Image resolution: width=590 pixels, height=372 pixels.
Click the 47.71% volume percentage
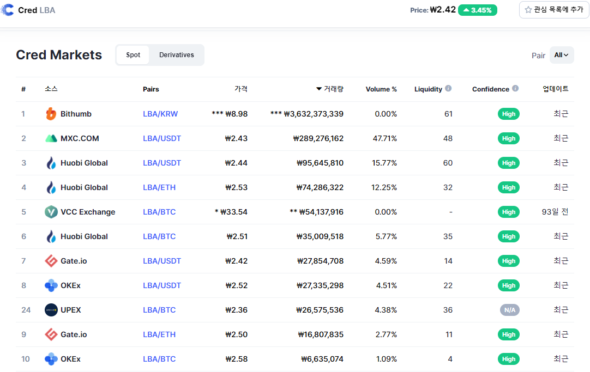(x=385, y=138)
